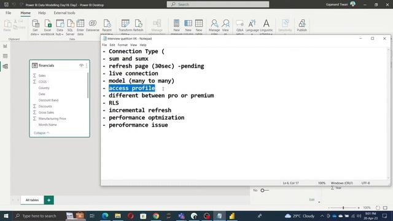This screenshot has width=393, height=221.
Task: Select COGS field in financials
Action: pos(42,82)
